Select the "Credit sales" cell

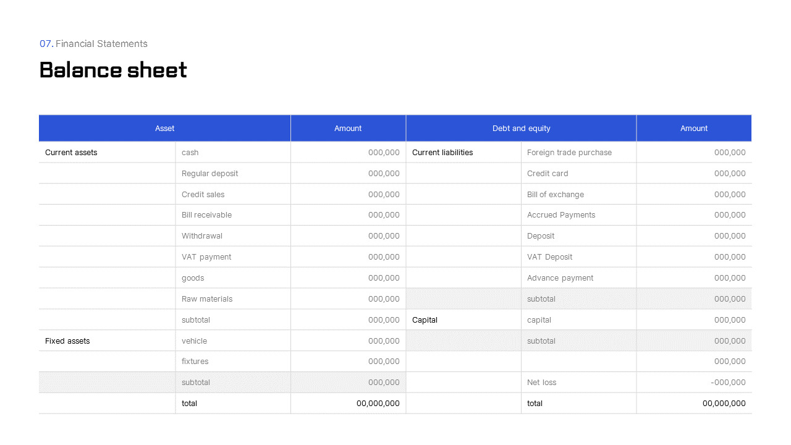(233, 195)
